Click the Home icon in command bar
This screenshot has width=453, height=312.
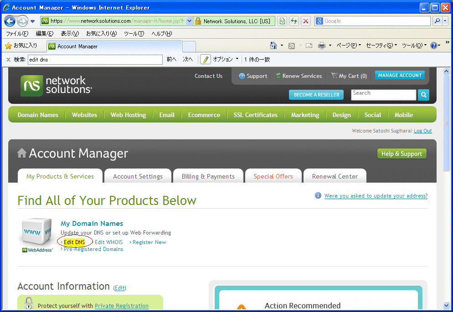pos(273,45)
